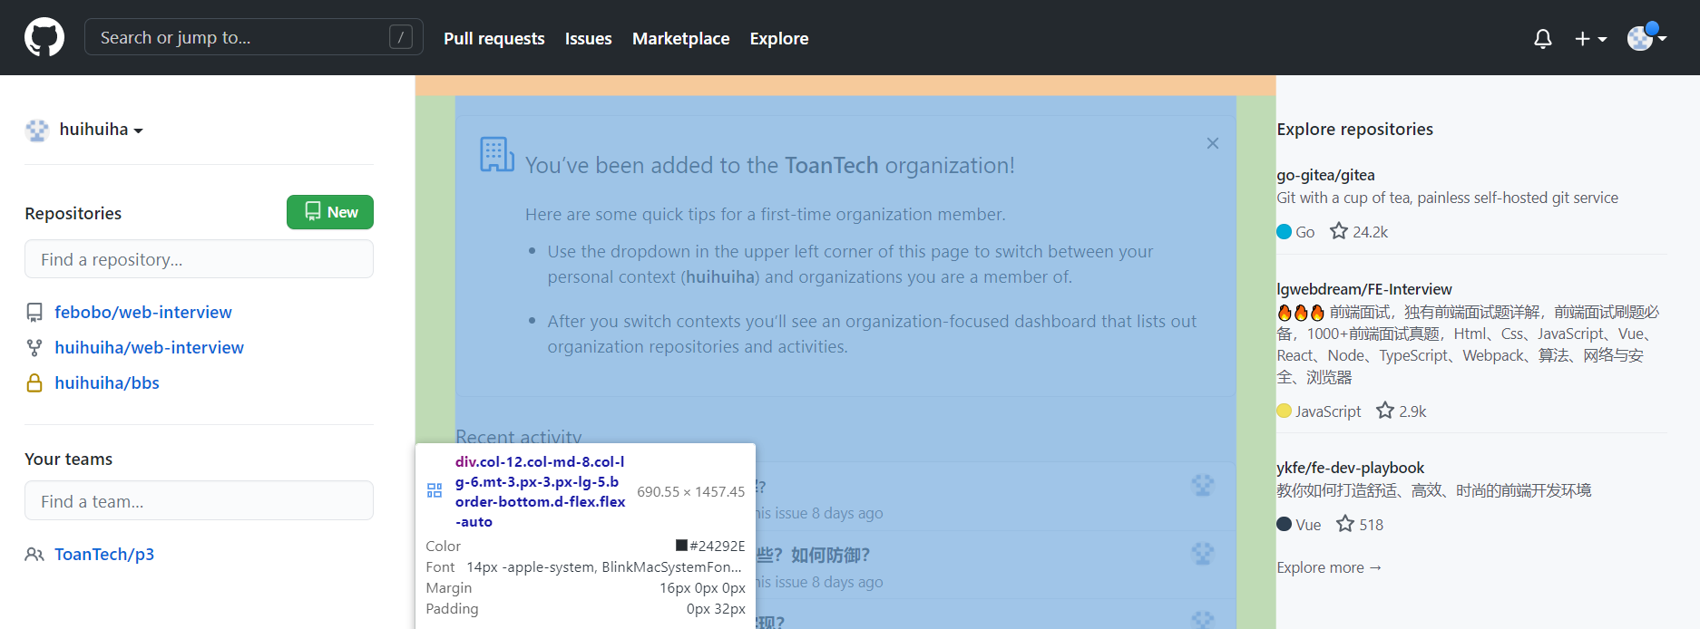
Task: Focus the Find a repository field
Action: [199, 259]
